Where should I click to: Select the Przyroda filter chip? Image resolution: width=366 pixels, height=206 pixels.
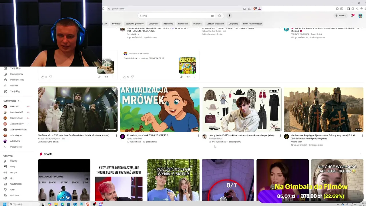(197, 24)
